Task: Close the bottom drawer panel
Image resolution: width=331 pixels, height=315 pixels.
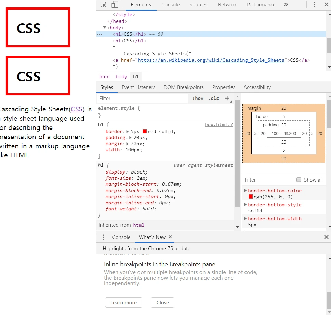Action: coord(326,237)
